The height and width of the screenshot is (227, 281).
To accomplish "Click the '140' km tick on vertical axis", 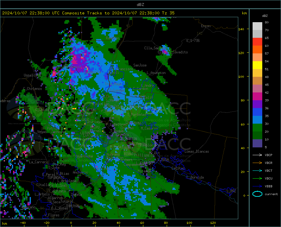I will tap(241, 29).
